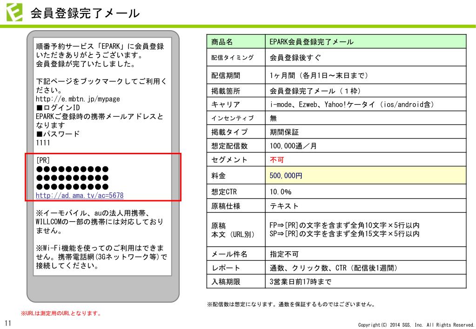Click the 料金 label cell
This screenshot has height=329, width=476.
tap(236, 175)
